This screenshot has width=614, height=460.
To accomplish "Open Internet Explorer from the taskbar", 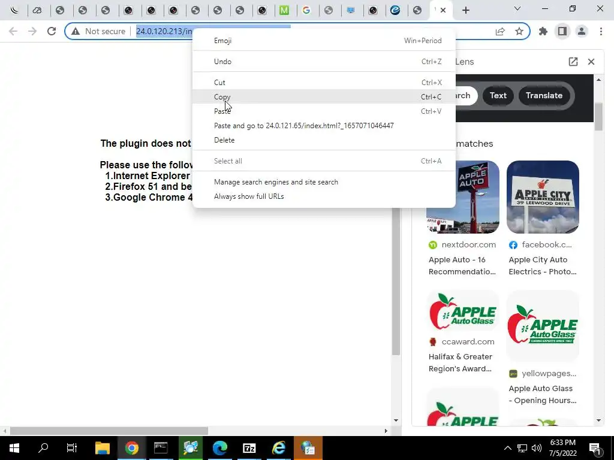I will [x=278, y=448].
